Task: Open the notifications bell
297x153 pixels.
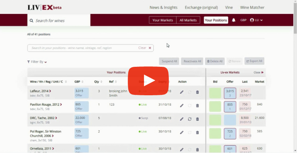Action: coord(234,20)
